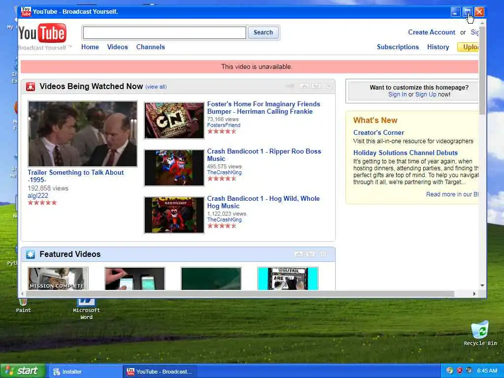This screenshot has width=504, height=378.
Task: Switch to the Installer taskbar button
Action: click(x=85, y=372)
